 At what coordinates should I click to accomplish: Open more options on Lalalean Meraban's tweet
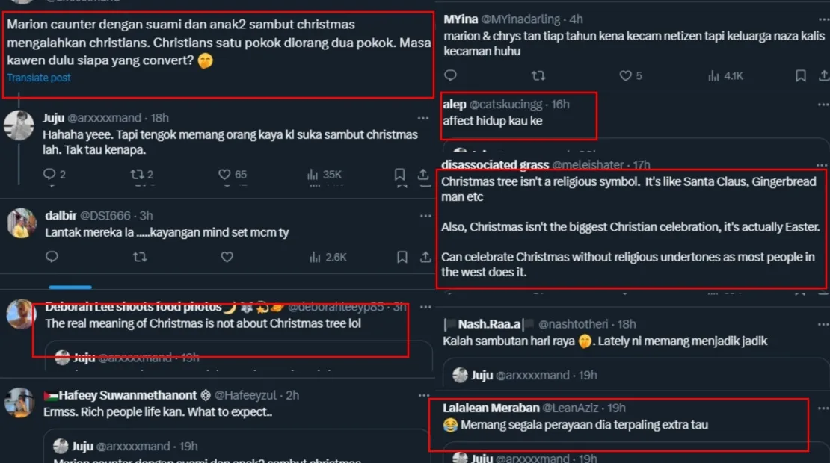(x=823, y=408)
